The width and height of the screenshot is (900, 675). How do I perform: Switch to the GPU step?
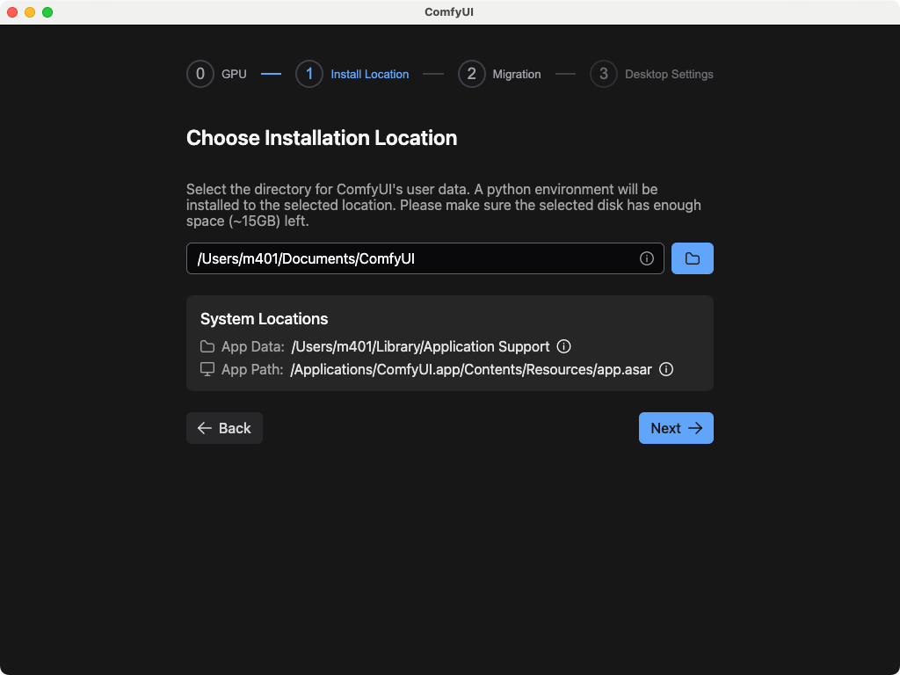click(x=234, y=74)
